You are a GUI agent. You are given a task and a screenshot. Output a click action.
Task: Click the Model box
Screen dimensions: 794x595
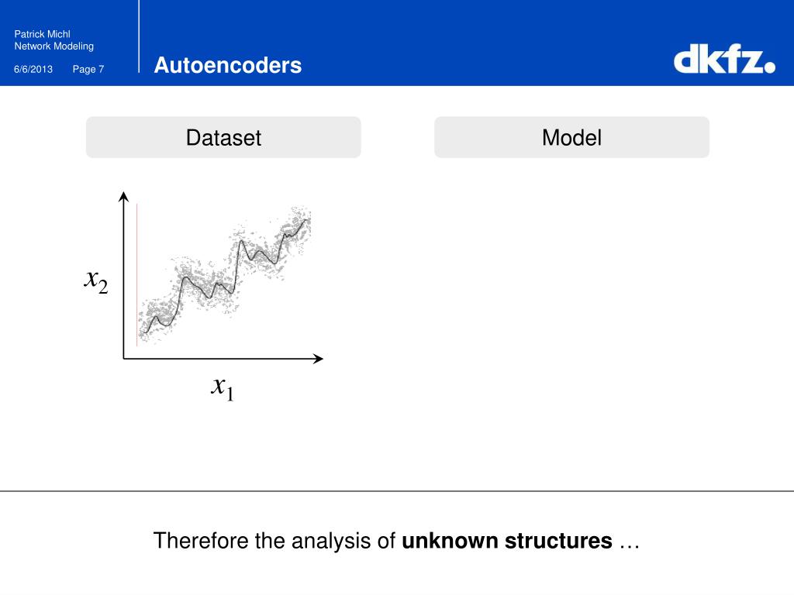(571, 137)
